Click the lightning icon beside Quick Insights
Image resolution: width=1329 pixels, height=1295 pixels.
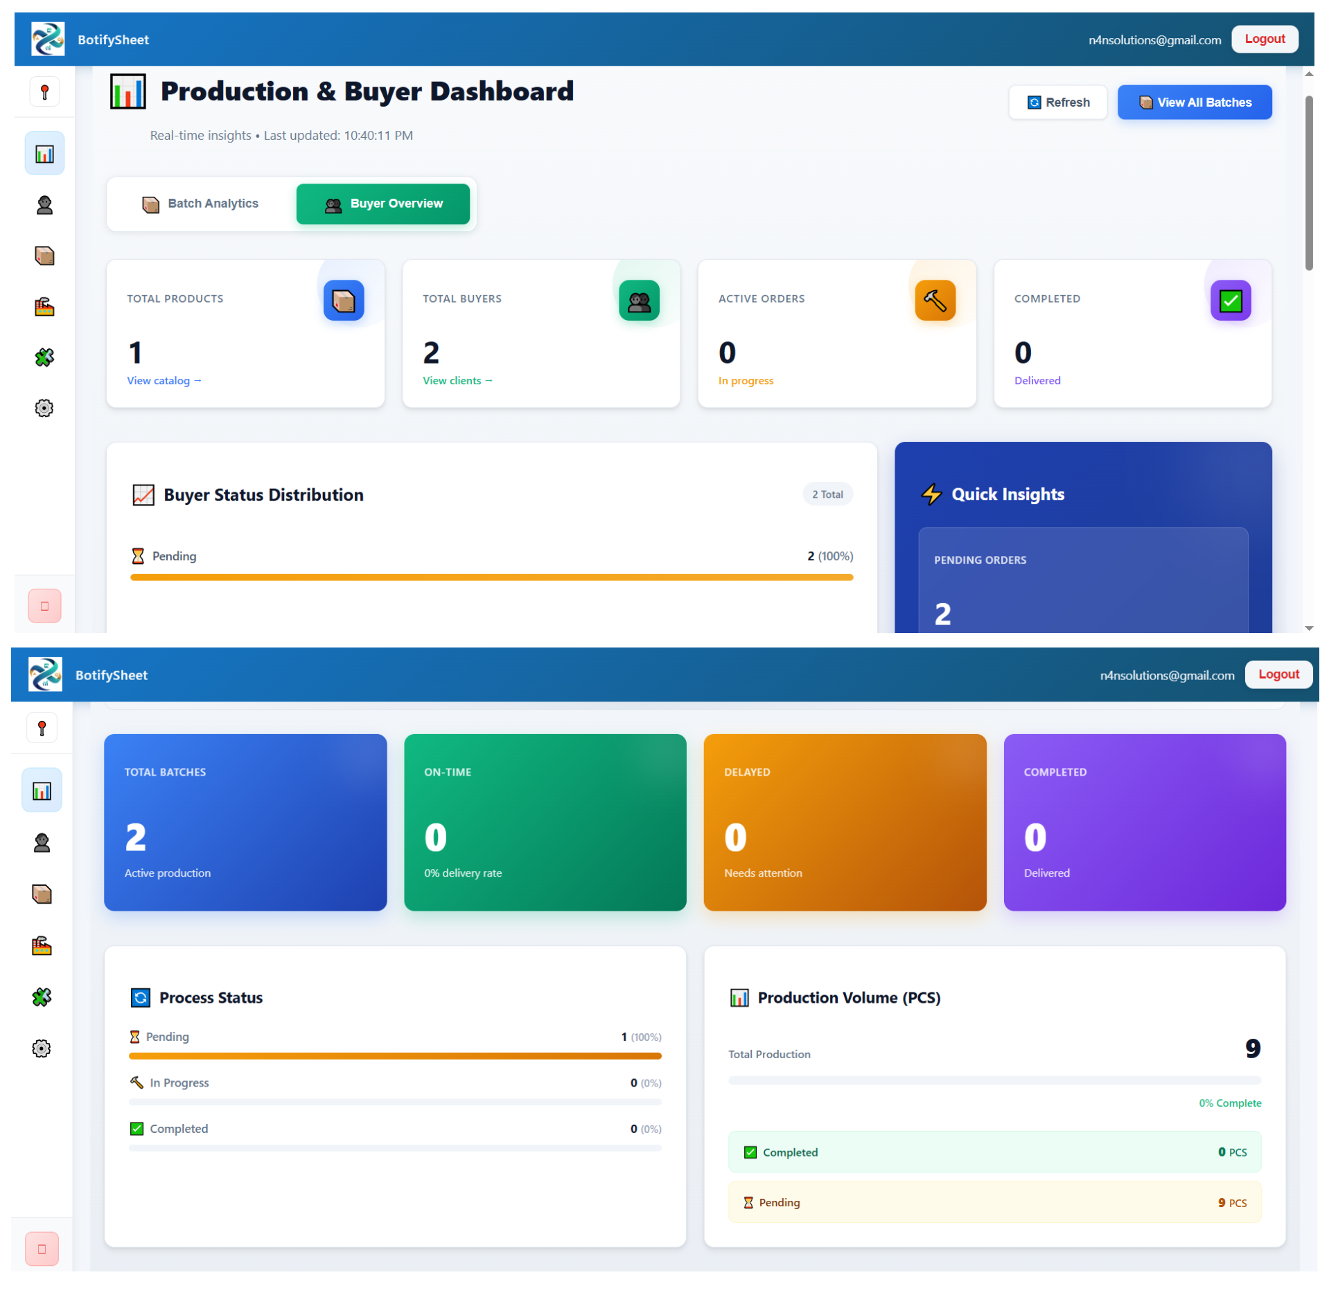point(933,494)
